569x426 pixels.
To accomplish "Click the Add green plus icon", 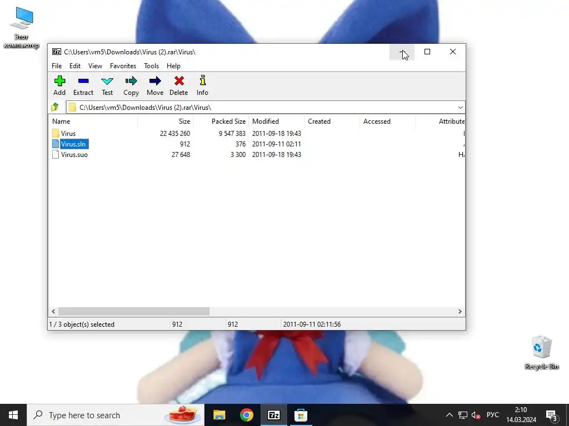I will click(59, 81).
